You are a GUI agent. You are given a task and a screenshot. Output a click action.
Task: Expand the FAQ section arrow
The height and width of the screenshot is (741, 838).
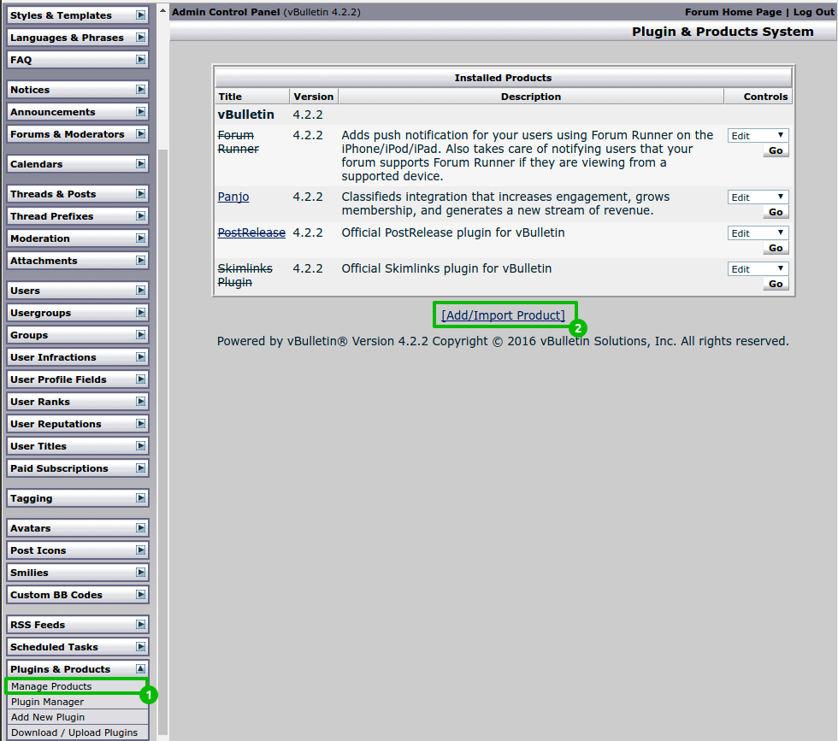coord(140,59)
